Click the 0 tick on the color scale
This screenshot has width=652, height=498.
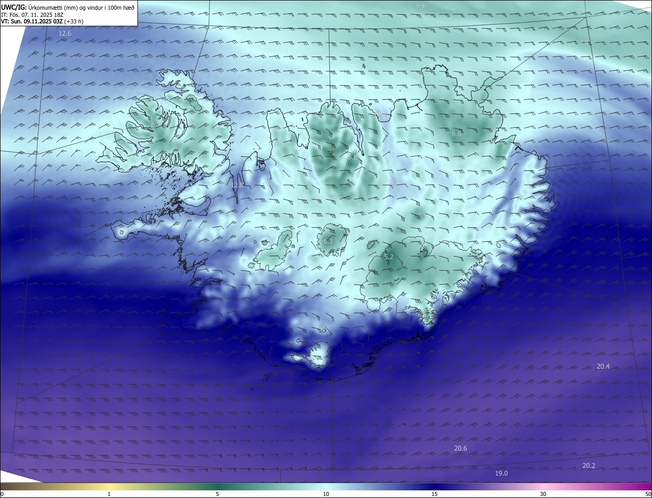tap(2, 494)
